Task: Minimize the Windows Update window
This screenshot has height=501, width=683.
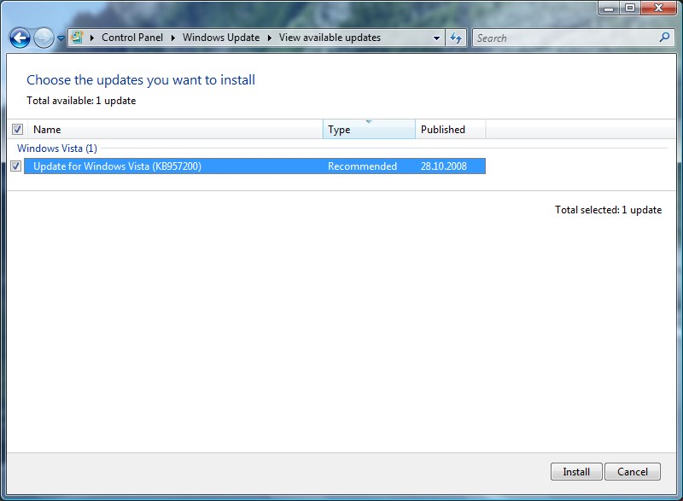Action: click(x=609, y=8)
